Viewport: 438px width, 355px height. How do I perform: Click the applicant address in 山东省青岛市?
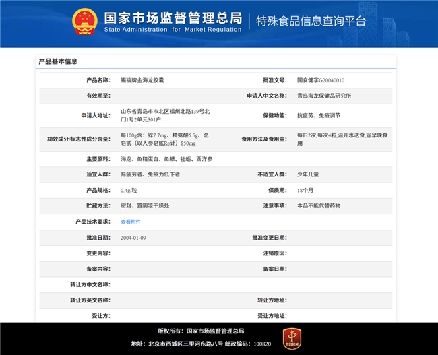(x=164, y=115)
